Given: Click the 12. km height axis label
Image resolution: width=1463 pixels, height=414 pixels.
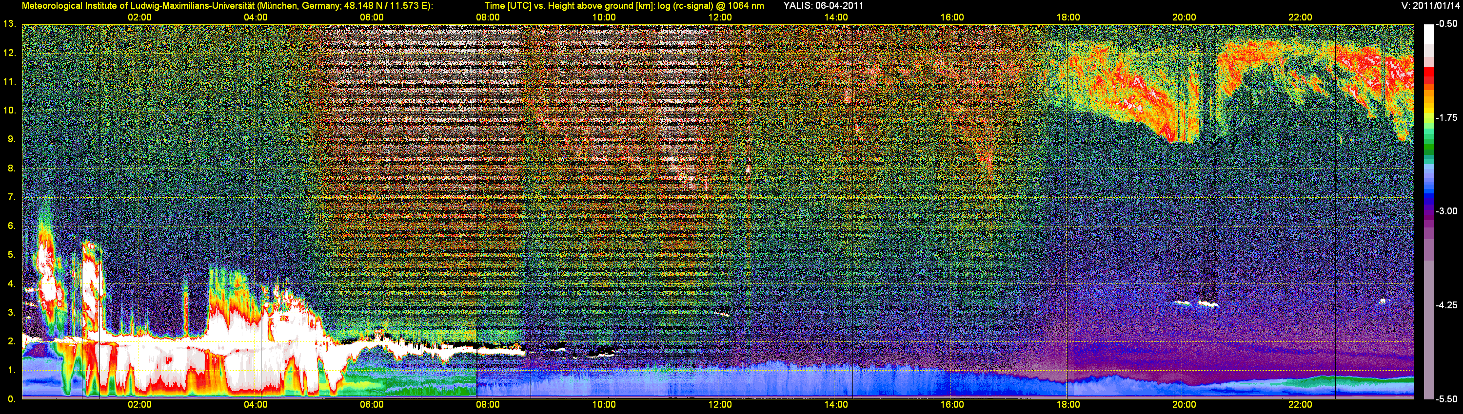Looking at the screenshot, I should tap(9, 53).
